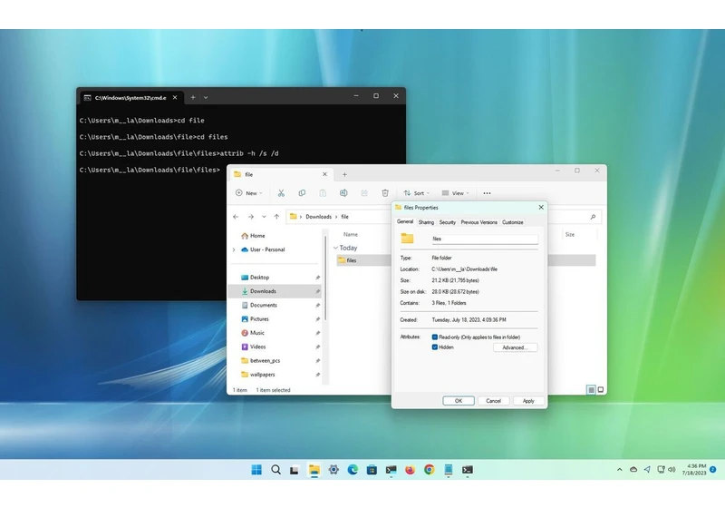The image size is (725, 508).
Task: Click Downloads in the address bar breadcrumb
Action: 319,217
